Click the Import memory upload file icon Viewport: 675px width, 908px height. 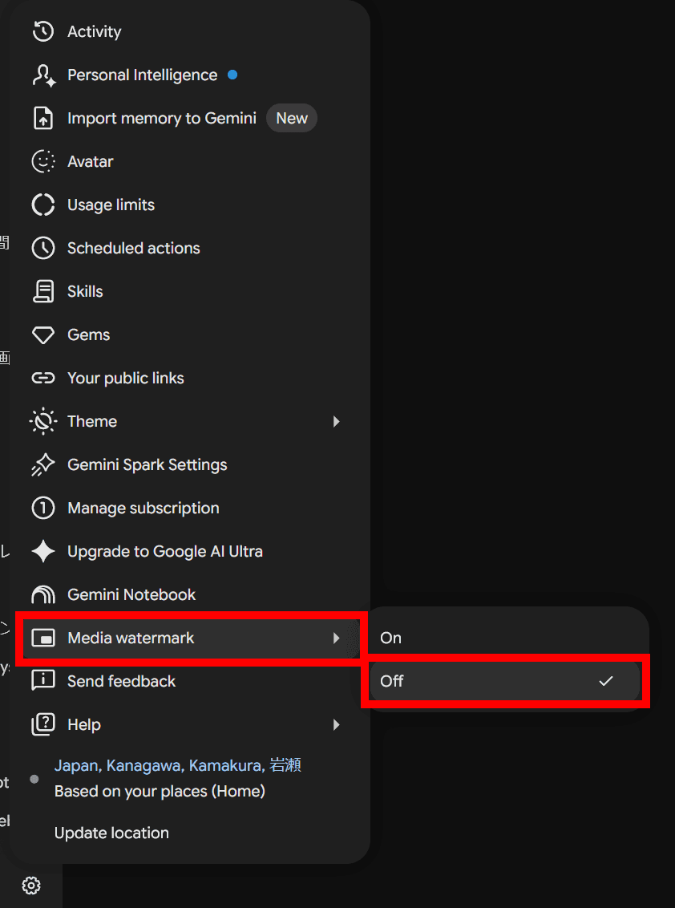point(43,118)
